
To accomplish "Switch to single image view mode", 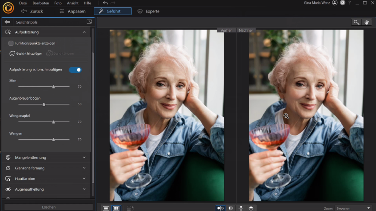I will [106, 208].
